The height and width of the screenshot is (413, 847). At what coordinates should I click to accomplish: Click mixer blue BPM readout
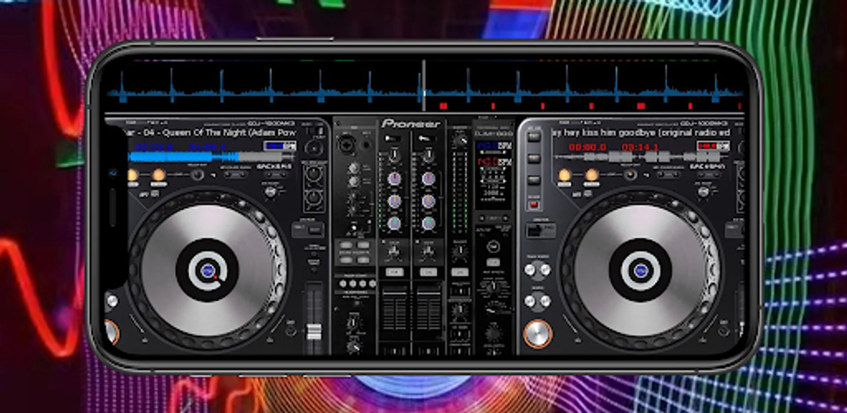[x=494, y=146]
